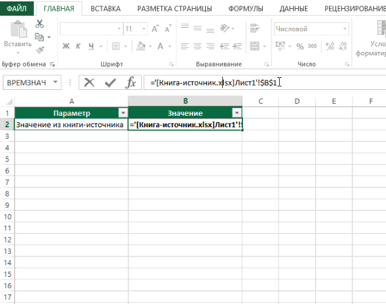Click the Copy icon
Viewport: 386px width, 304px height.
(39, 37)
